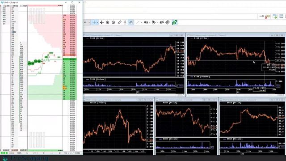Screen dimensions: 286x161
Task: Click the best ask orange row in QScalp ladder
Action: 70,55
